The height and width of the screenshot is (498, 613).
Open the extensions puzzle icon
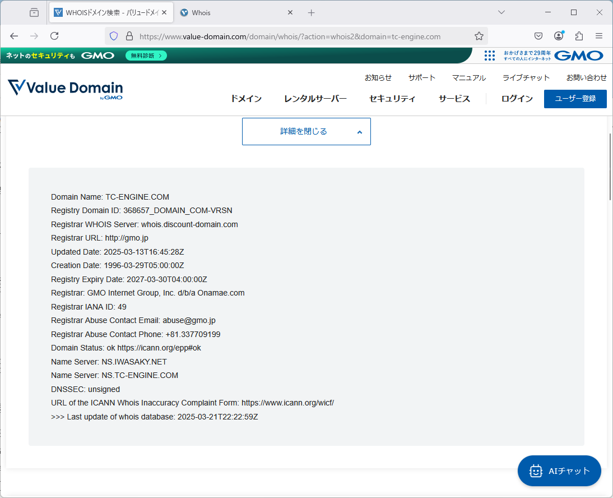click(579, 36)
